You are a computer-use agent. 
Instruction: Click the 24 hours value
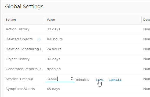coord(54,49)
